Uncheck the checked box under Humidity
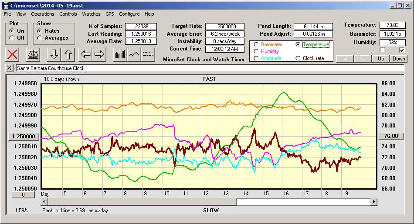414x224 pixels. pos(402,50)
